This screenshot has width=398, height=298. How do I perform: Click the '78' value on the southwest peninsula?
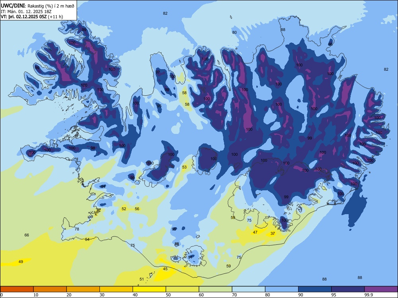pyautogui.click(x=77, y=229)
